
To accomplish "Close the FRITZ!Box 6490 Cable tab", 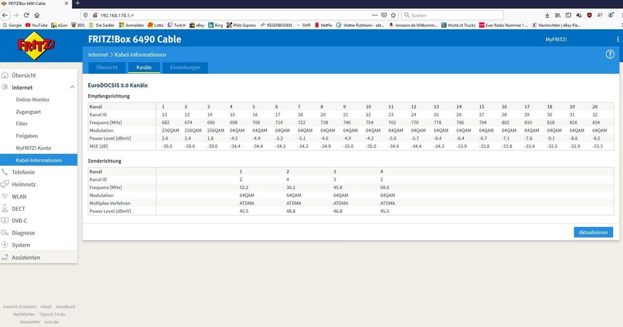I will click(66, 3).
